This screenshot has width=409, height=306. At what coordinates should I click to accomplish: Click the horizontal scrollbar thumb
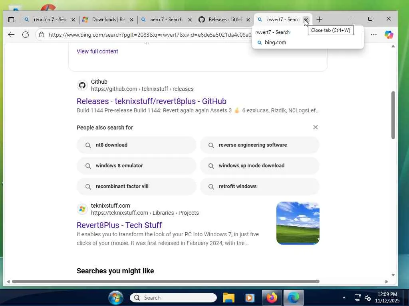[166, 282]
